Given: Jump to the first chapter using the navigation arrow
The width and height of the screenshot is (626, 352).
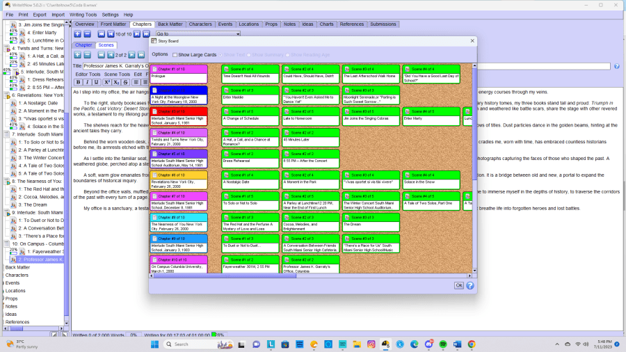Looking at the screenshot, I should click(x=101, y=34).
